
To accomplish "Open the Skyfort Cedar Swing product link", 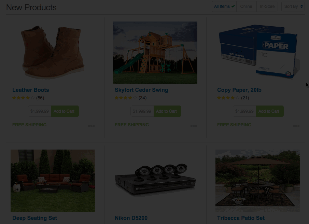I will point(141,90).
